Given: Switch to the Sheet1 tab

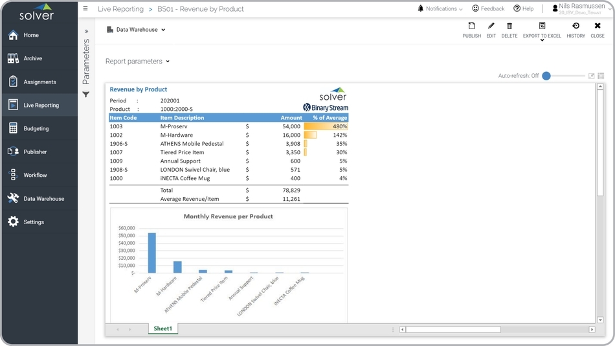Looking at the screenshot, I should (162, 329).
